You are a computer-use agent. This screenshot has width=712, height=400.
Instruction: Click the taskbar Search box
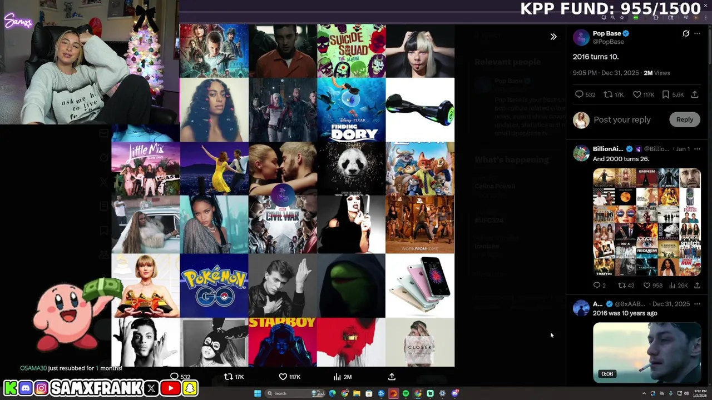[295, 393]
